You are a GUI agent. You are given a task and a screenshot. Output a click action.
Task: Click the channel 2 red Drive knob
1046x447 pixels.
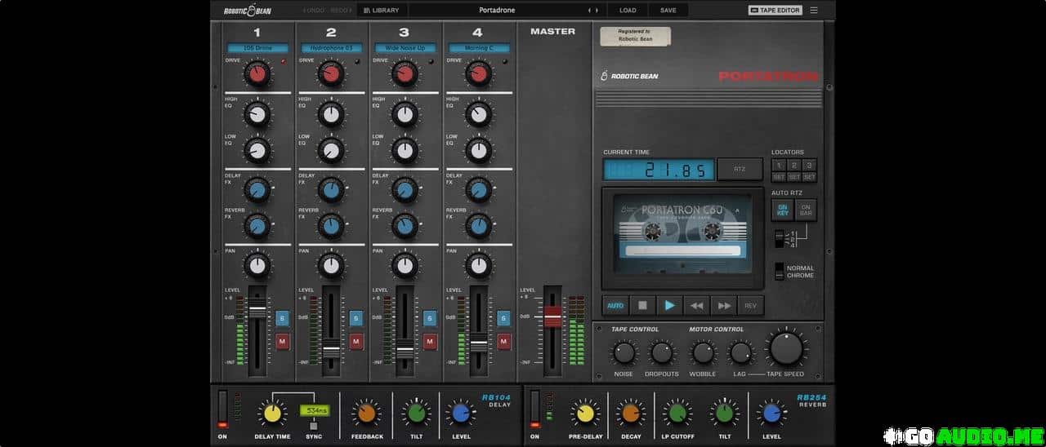tap(331, 75)
